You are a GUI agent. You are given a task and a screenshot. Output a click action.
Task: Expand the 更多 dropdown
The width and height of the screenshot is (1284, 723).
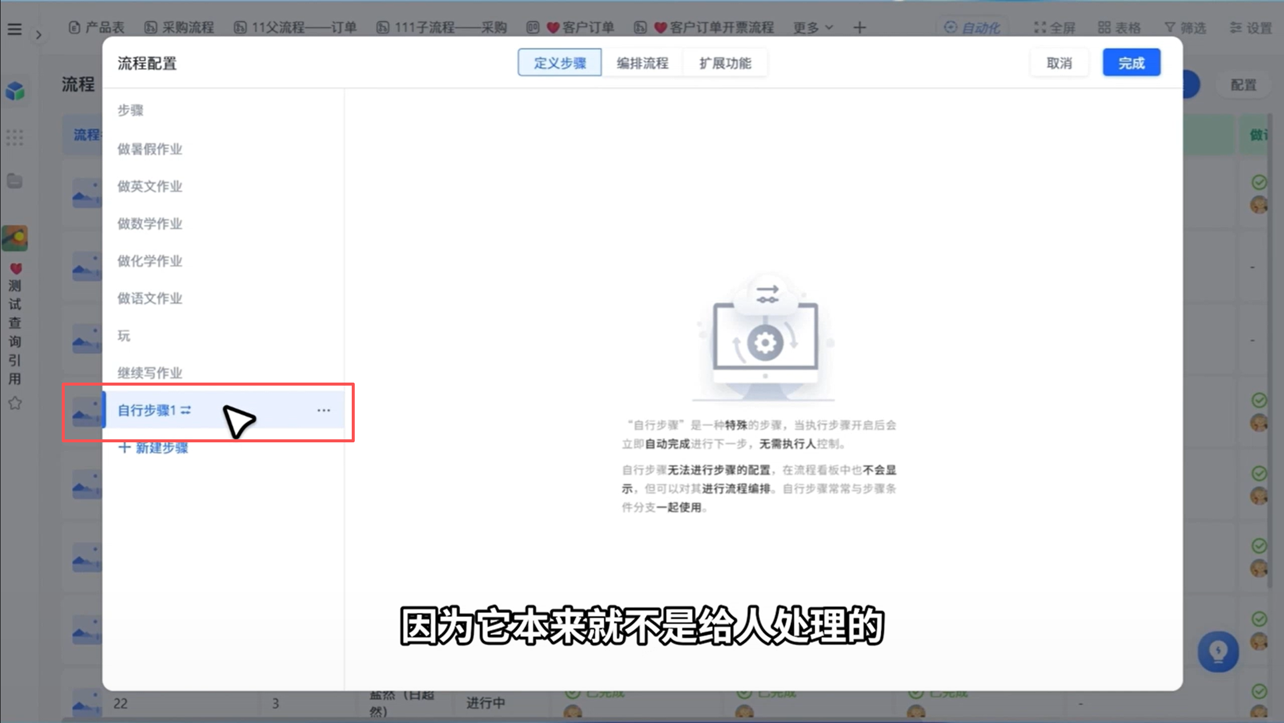click(812, 28)
